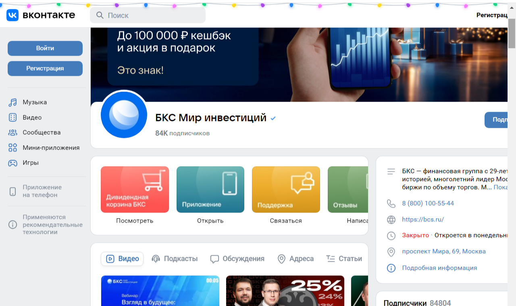The image size is (516, 306).
Task: Switch to the Статьи tab
Action: (344, 259)
